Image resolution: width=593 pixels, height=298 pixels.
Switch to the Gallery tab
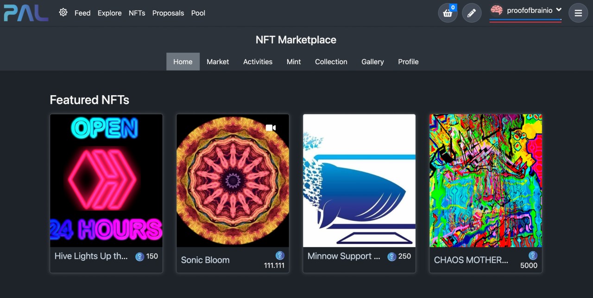(373, 61)
